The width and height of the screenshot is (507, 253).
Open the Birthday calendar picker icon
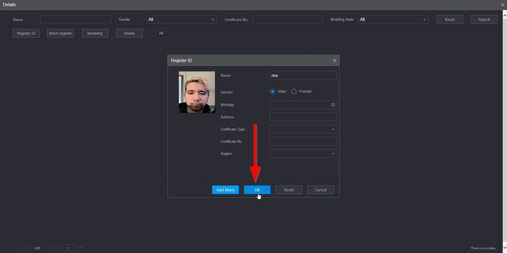pos(333,105)
